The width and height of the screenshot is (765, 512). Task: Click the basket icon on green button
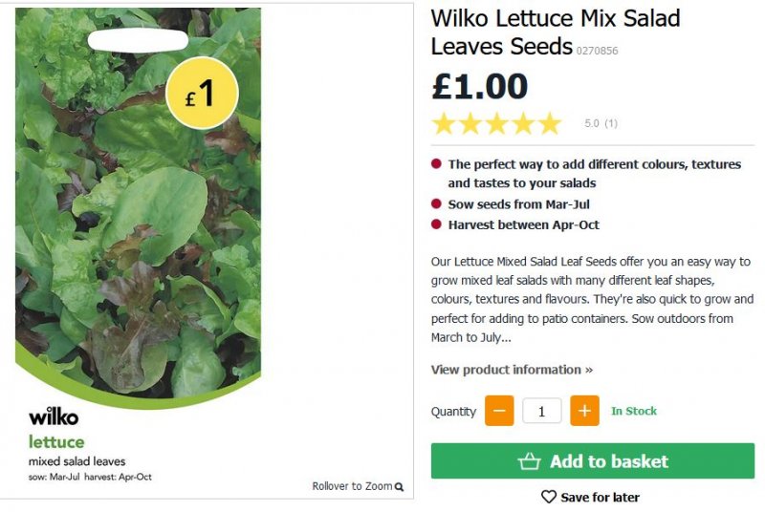pyautogui.click(x=530, y=461)
